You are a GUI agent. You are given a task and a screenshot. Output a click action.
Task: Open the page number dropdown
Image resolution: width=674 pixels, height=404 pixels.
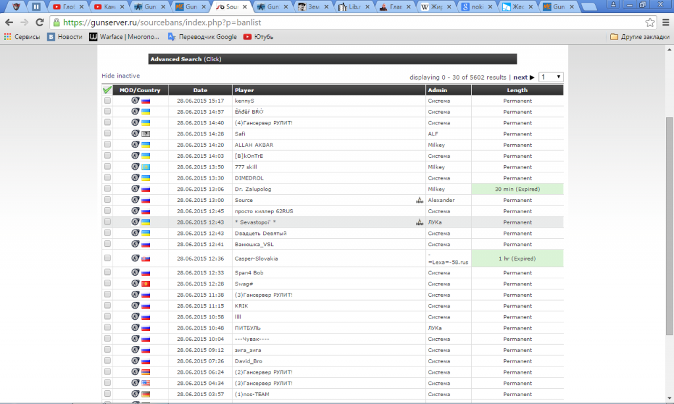(x=551, y=77)
